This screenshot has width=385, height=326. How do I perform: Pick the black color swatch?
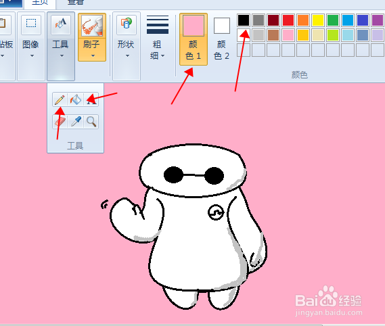point(244,20)
